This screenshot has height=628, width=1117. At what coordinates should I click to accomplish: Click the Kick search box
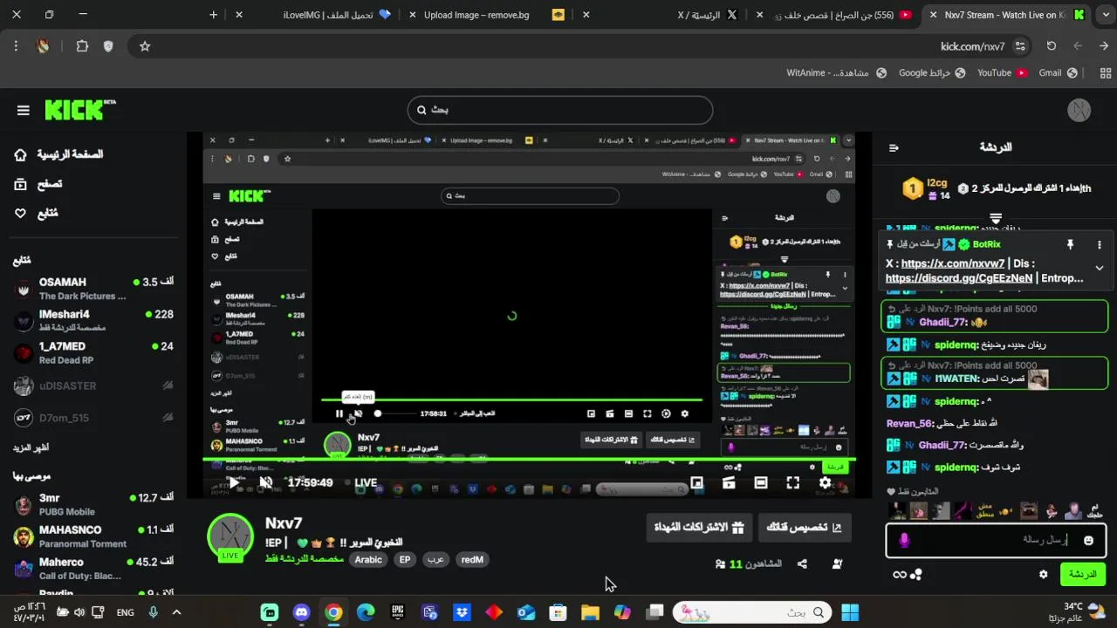(x=560, y=110)
